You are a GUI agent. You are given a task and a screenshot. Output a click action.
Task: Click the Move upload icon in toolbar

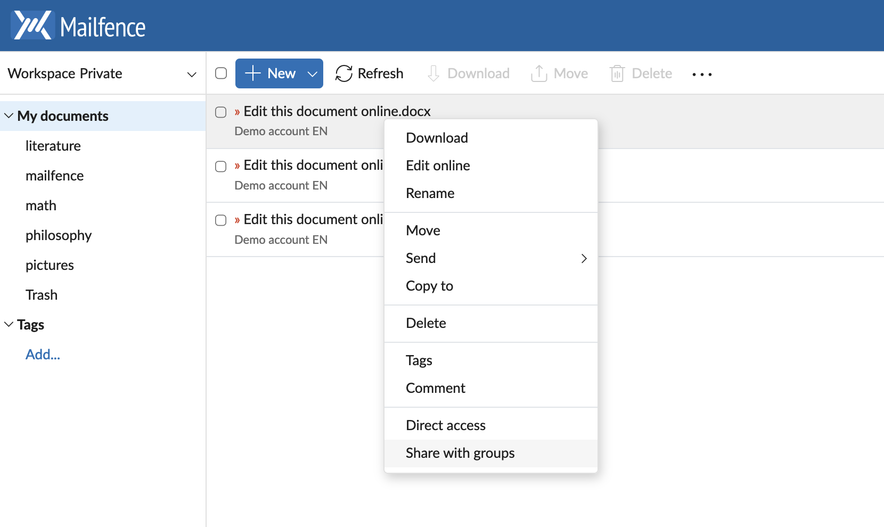point(539,73)
